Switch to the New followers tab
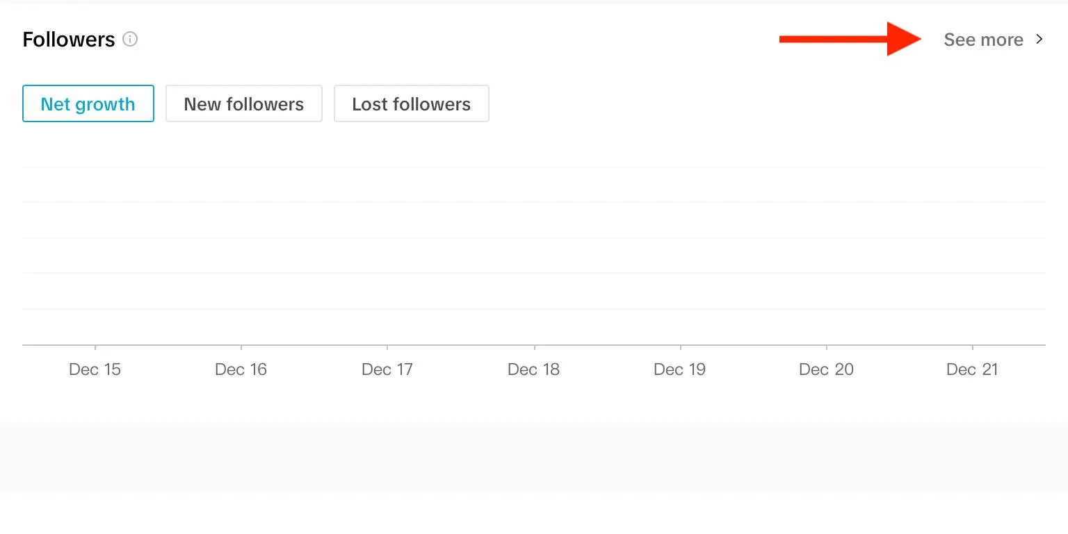The image size is (1068, 534). [244, 103]
